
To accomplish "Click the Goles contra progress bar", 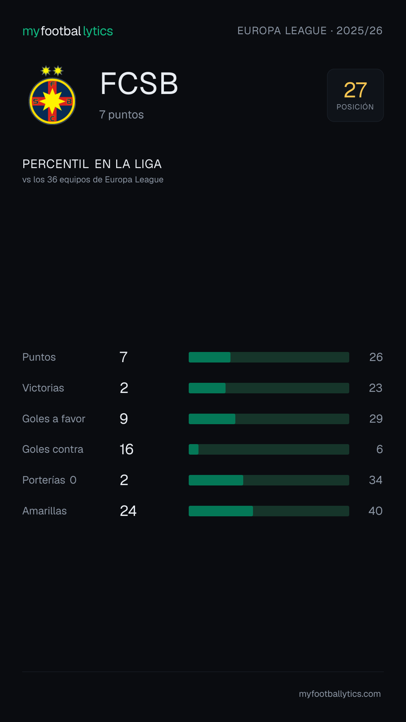I will 269,449.
